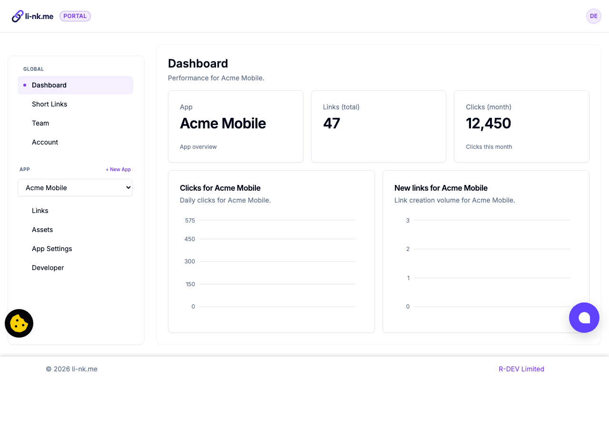Click the Dashboard page heading
Viewport: 609px width, 427px height.
click(198, 63)
